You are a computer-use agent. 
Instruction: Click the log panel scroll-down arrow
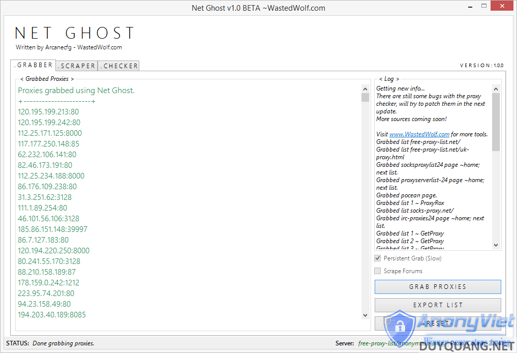click(496, 245)
